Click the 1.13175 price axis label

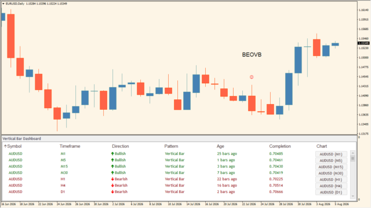point(363,133)
